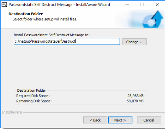Click the grey InstallAware branding label
This screenshot has width=165, height=129.
[x=12, y=112]
